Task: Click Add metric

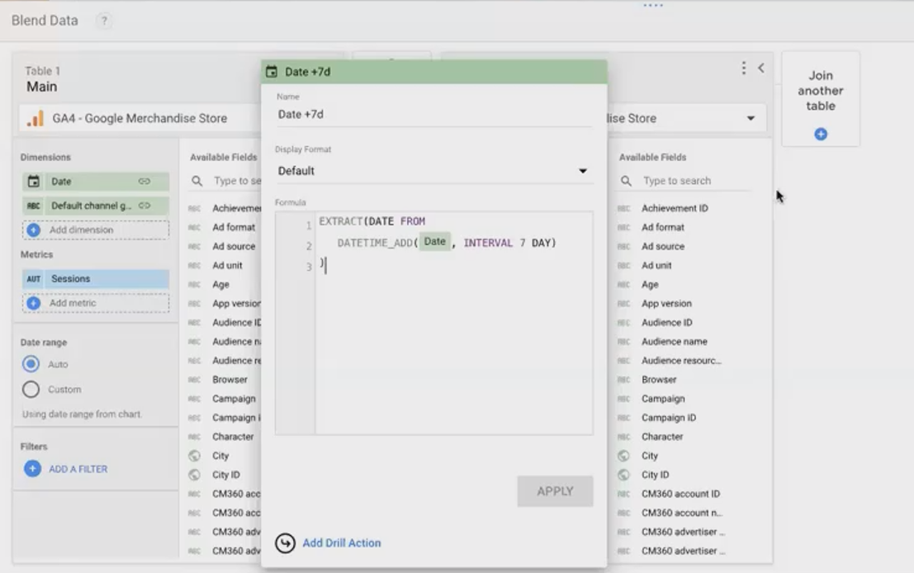Action: pyautogui.click(x=96, y=303)
